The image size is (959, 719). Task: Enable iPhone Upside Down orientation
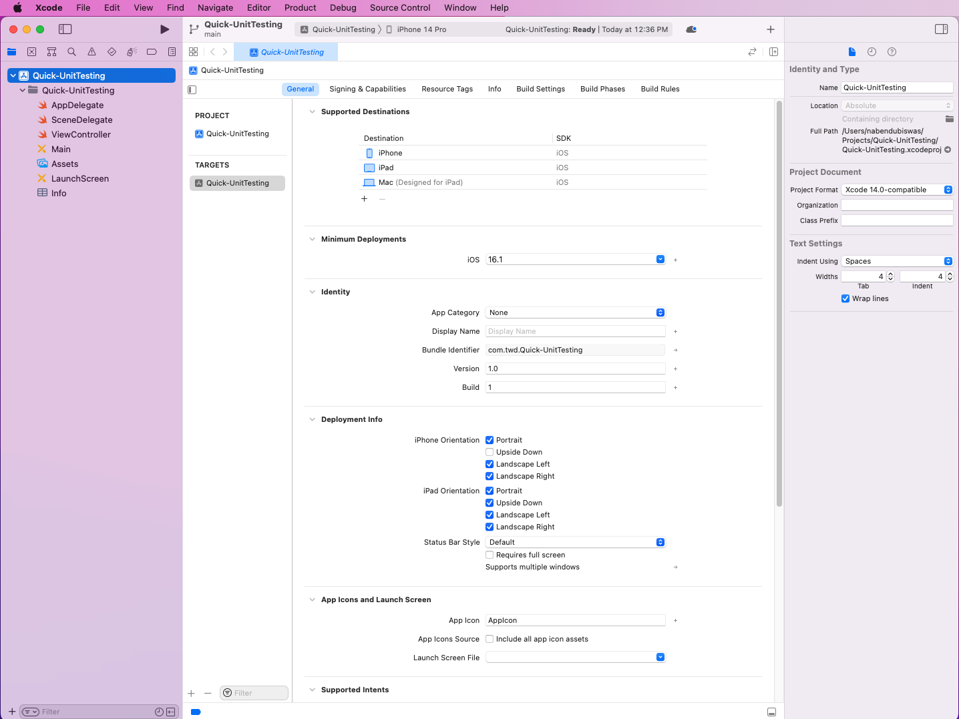coord(490,452)
